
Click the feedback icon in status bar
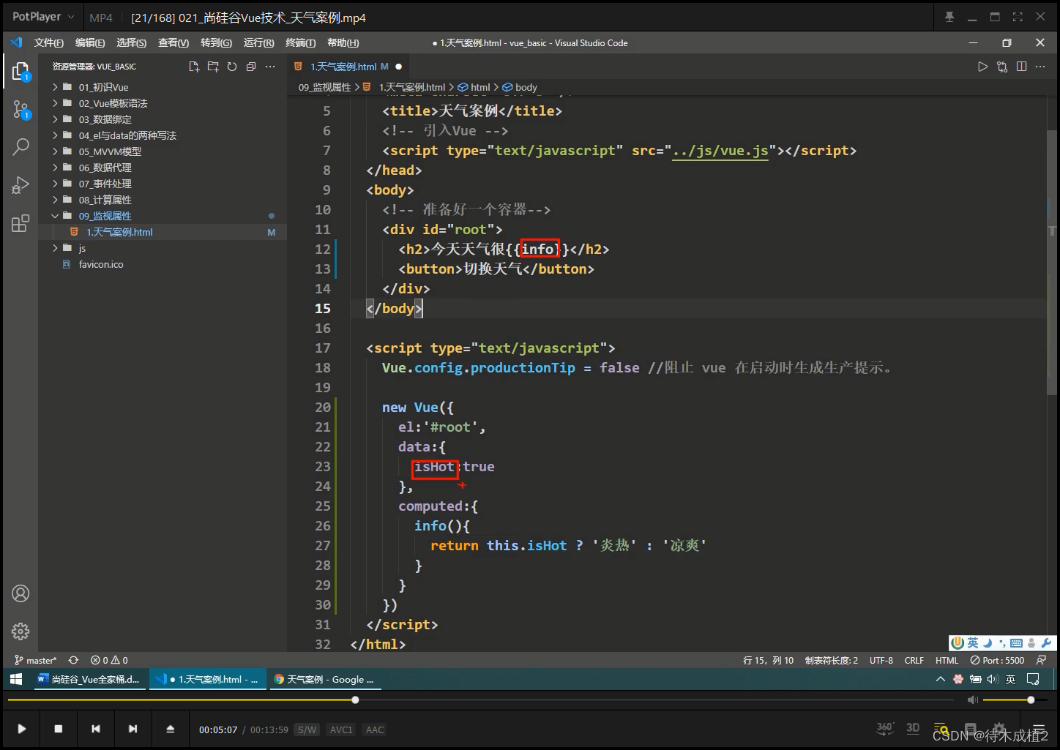(1041, 660)
